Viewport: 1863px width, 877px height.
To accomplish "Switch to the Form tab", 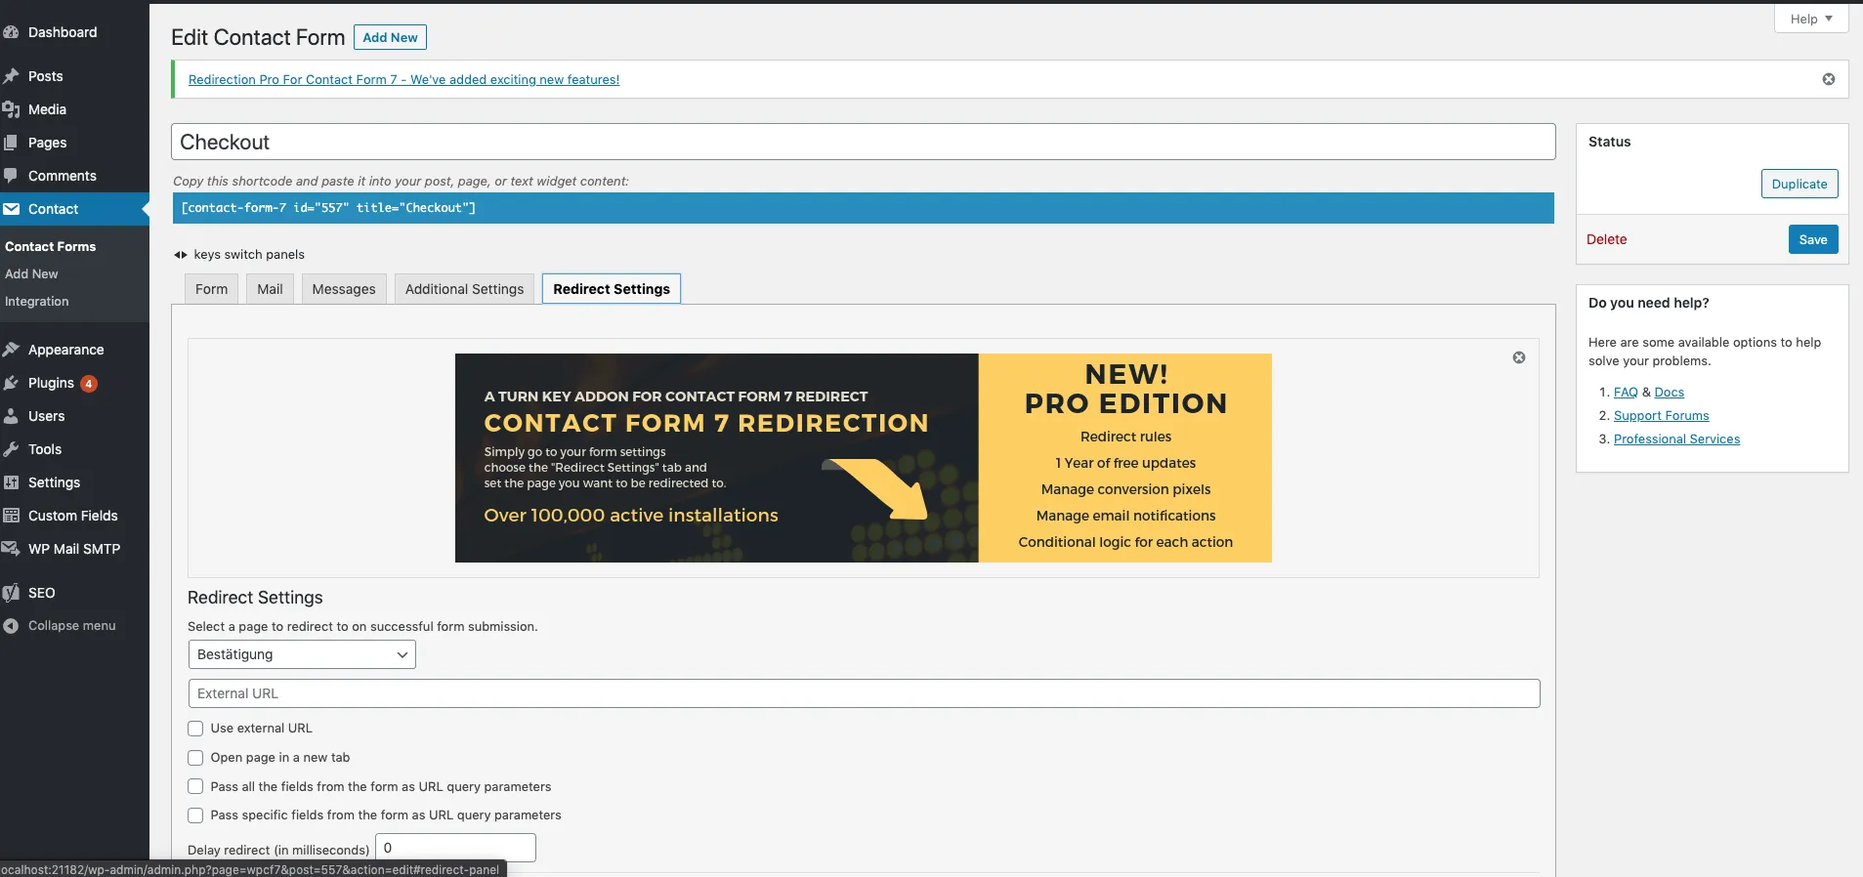I will pyautogui.click(x=211, y=289).
